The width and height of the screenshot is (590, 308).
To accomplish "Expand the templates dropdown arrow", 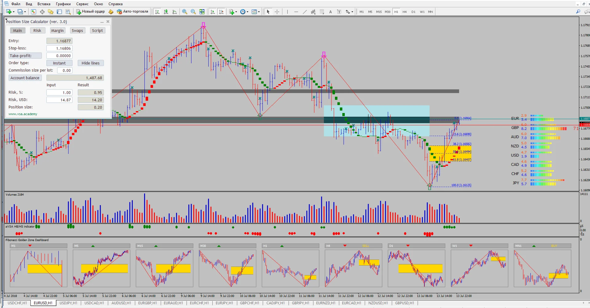I will tap(259, 12).
